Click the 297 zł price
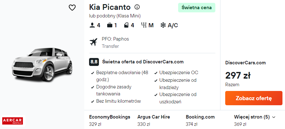Screen dimensions: 285x129 click(238, 75)
